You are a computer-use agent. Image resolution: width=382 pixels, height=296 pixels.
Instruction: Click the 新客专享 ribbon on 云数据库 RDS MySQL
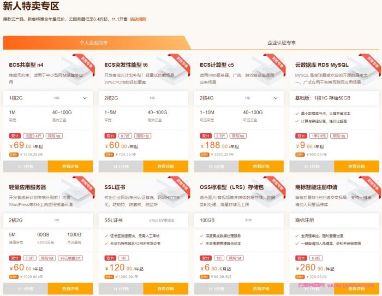coord(373,63)
